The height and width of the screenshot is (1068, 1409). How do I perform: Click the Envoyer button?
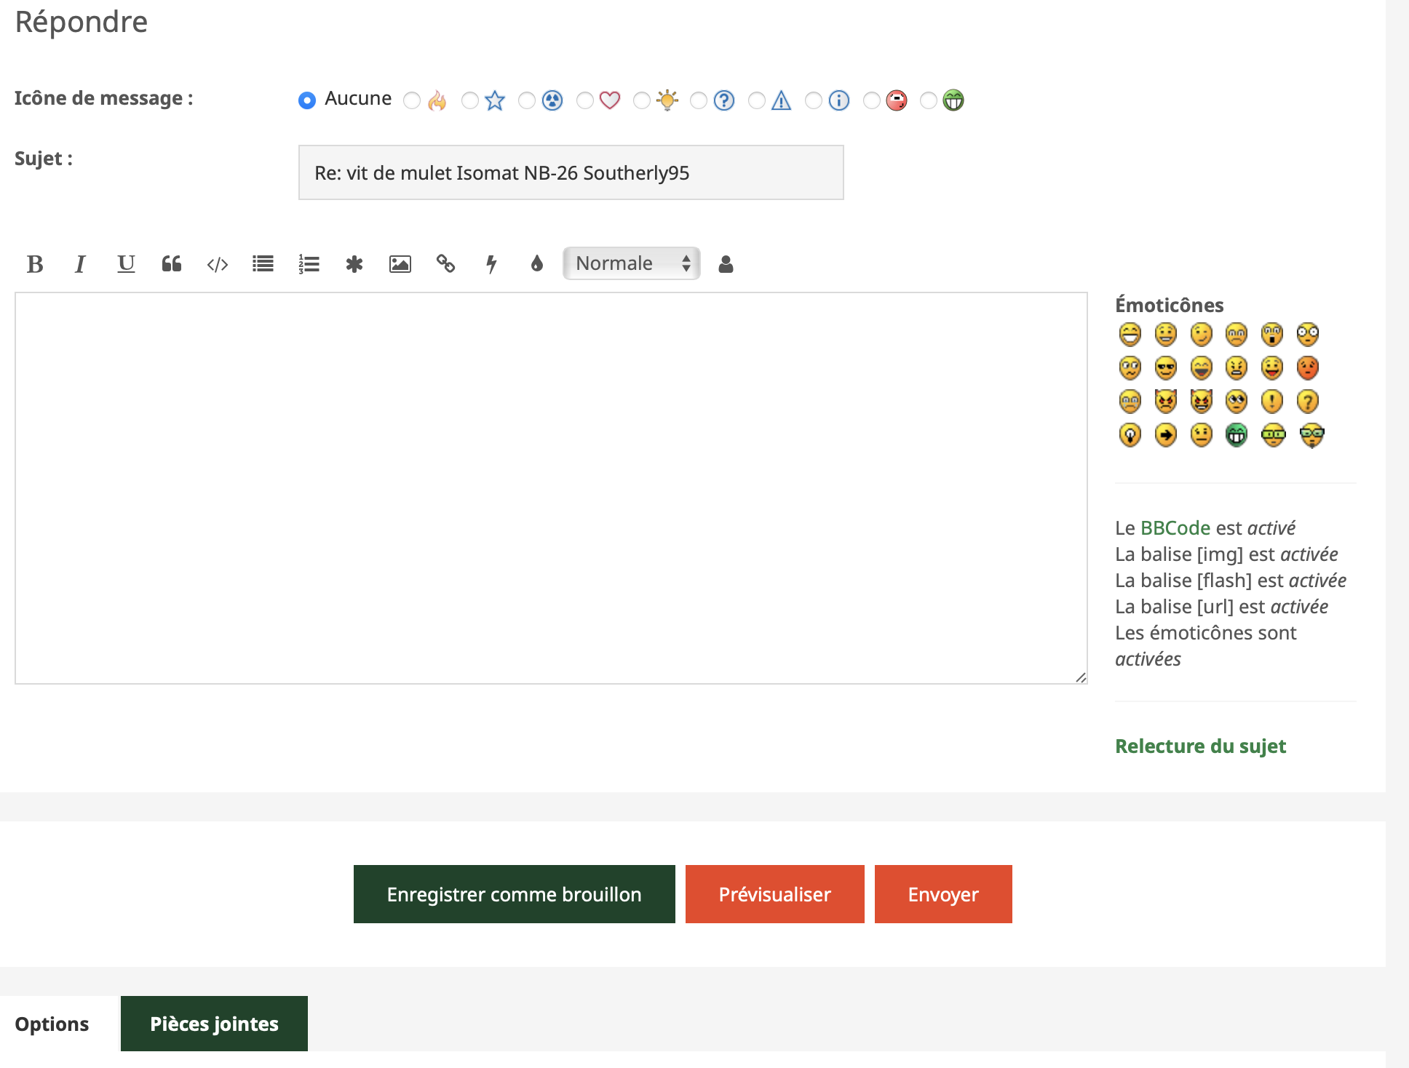point(942,894)
